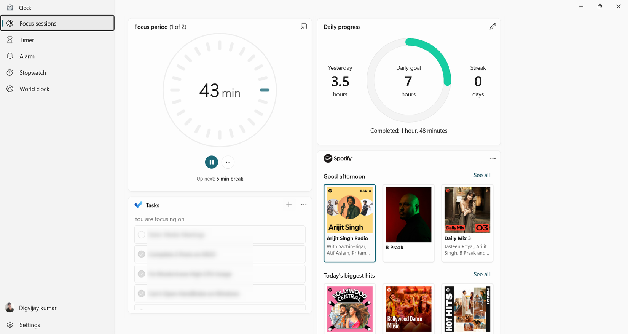Click the "Today's biggest hits" heading

tap(349, 275)
